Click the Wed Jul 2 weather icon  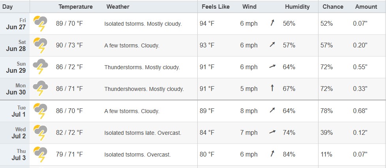point(40,133)
